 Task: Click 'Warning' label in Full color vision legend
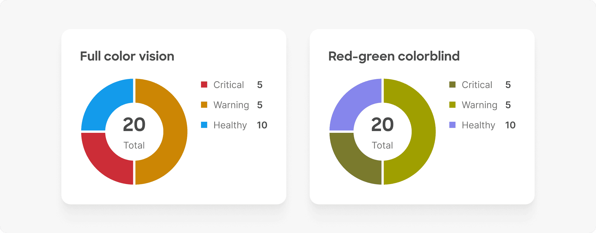coord(231,105)
